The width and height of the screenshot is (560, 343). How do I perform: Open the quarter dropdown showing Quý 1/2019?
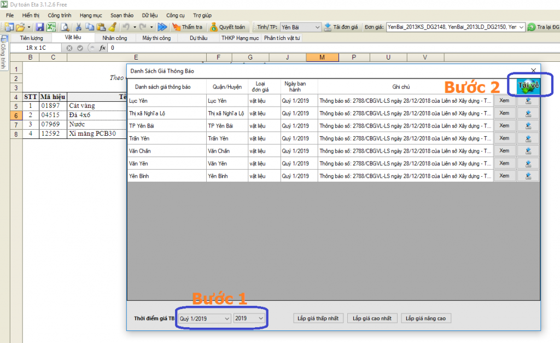pos(205,318)
